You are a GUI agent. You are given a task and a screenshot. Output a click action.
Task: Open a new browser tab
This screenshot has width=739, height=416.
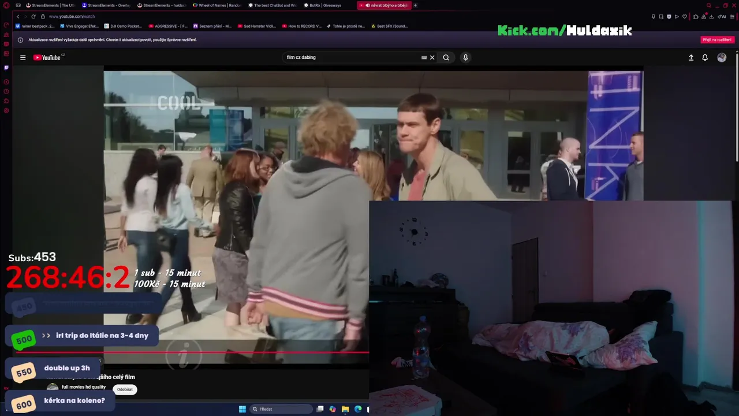point(415,5)
